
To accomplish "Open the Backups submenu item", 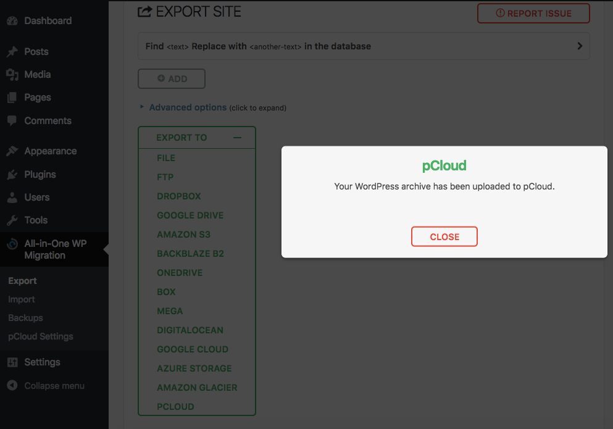I will [25, 318].
